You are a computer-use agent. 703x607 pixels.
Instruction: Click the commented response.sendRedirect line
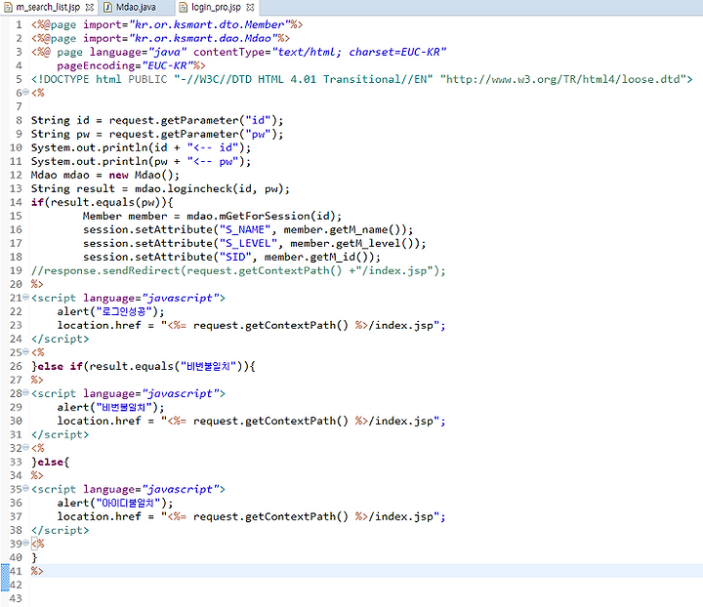tap(238, 270)
